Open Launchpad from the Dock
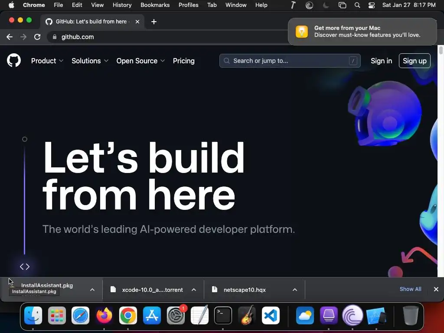This screenshot has width=444, height=333. point(57,315)
